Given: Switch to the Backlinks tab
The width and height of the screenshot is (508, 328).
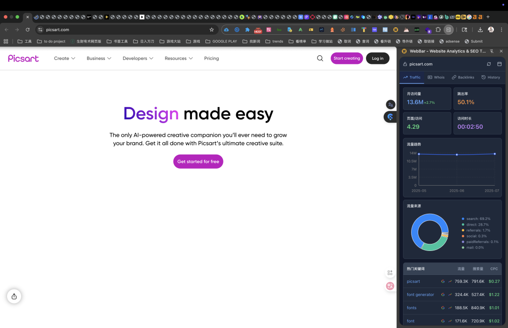Looking at the screenshot, I should point(463,78).
